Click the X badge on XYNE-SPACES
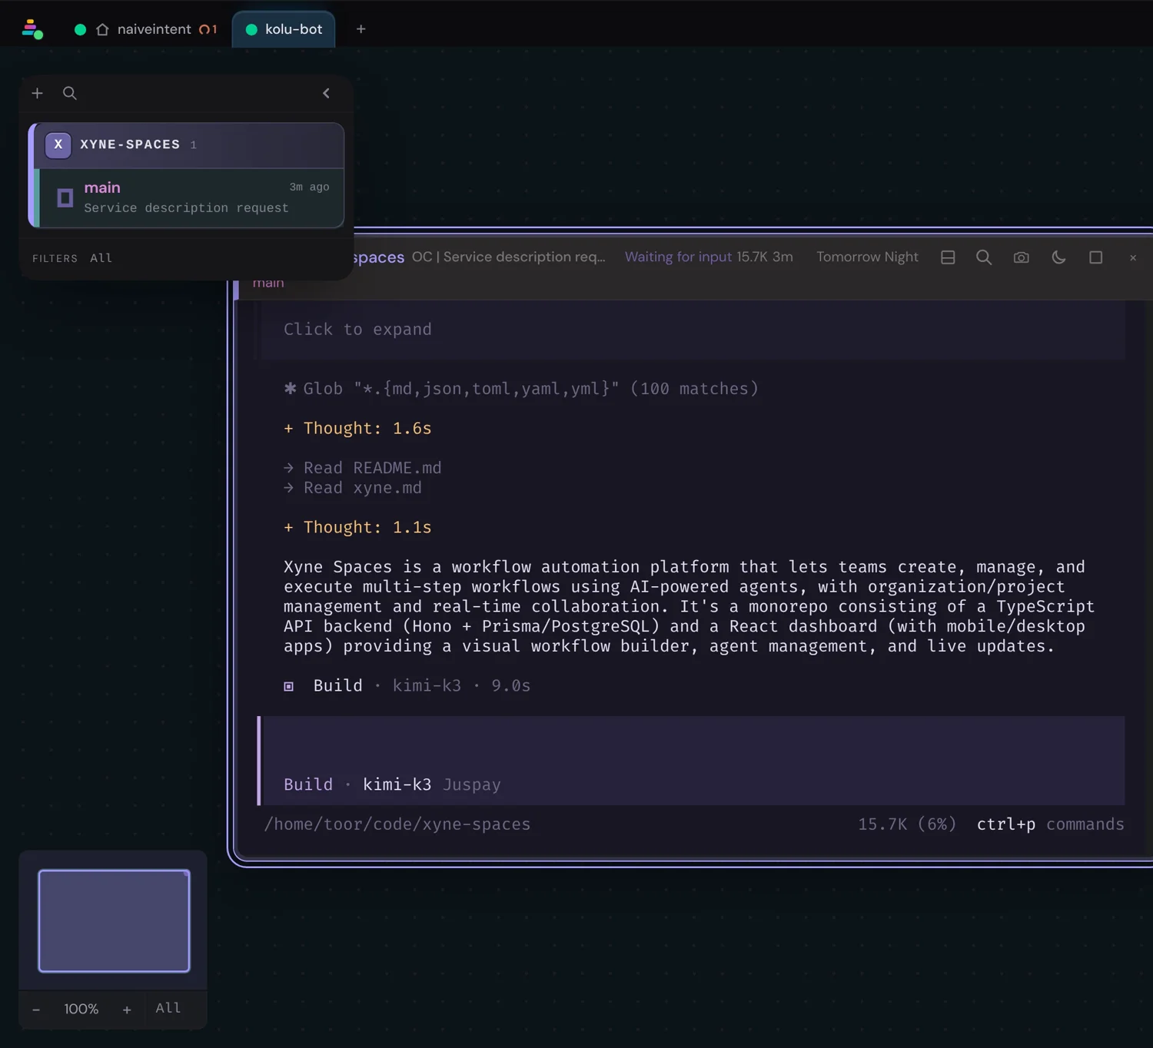Image resolution: width=1153 pixels, height=1048 pixels. point(58,144)
